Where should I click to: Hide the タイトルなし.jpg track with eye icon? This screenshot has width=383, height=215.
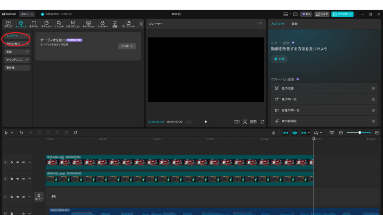tap(18, 162)
